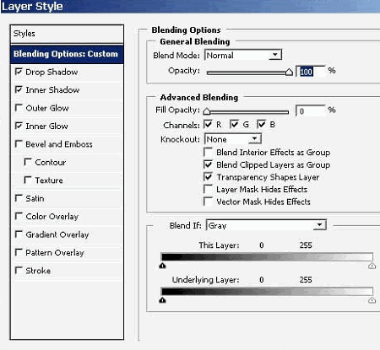380x350 pixels.
Task: Toggle the B channel checkbox
Action: 261,124
